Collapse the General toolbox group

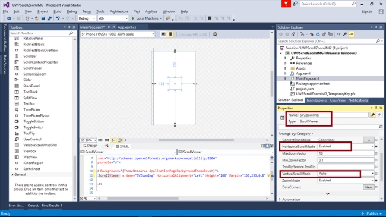(12, 175)
